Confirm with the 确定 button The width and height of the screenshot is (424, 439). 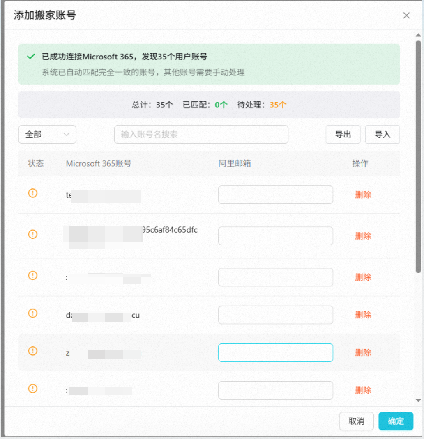point(396,421)
